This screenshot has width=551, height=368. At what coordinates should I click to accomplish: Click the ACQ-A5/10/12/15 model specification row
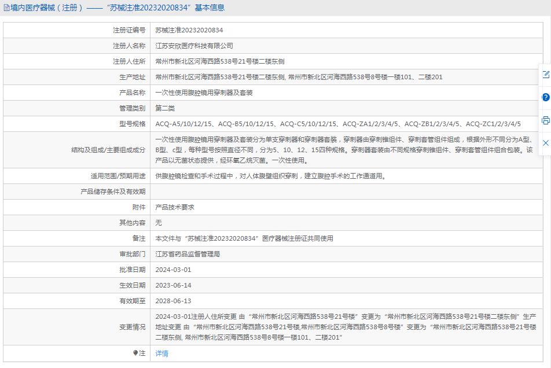[x=338, y=124]
